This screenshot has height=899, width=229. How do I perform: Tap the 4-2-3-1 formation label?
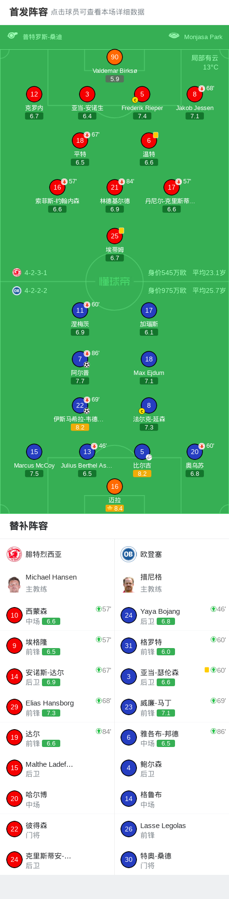36,273
